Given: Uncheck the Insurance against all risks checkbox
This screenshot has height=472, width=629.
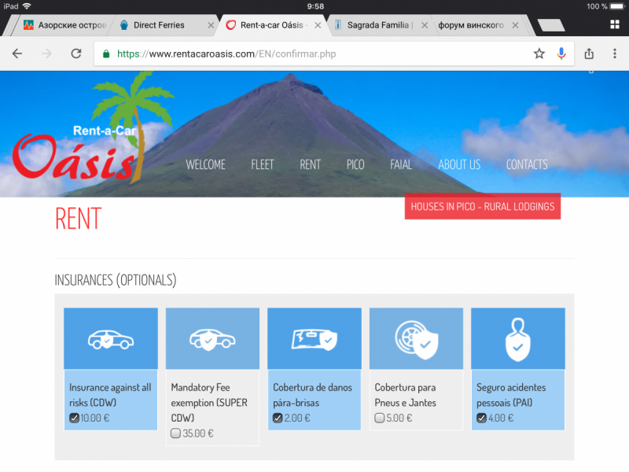Looking at the screenshot, I should click(x=74, y=418).
